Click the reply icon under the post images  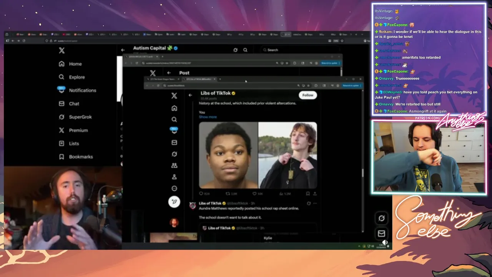click(201, 194)
